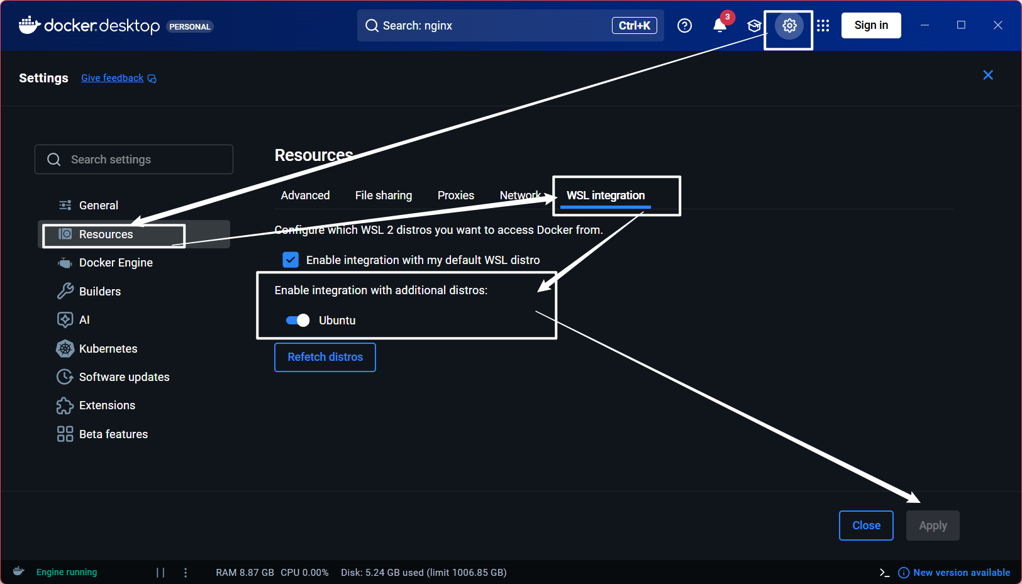
Task: Open the Give feedback link
Action: pyautogui.click(x=112, y=78)
